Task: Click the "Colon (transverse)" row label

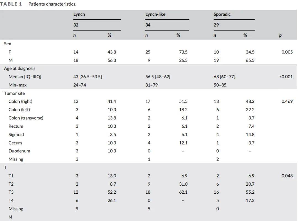Action: pos(26,118)
